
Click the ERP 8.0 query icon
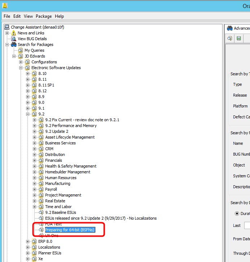tap(34, 241)
